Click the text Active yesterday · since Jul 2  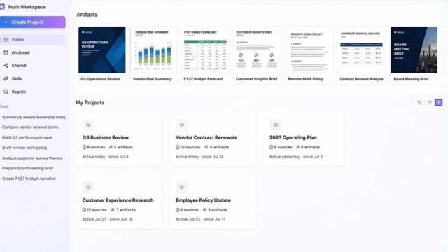click(x=296, y=157)
